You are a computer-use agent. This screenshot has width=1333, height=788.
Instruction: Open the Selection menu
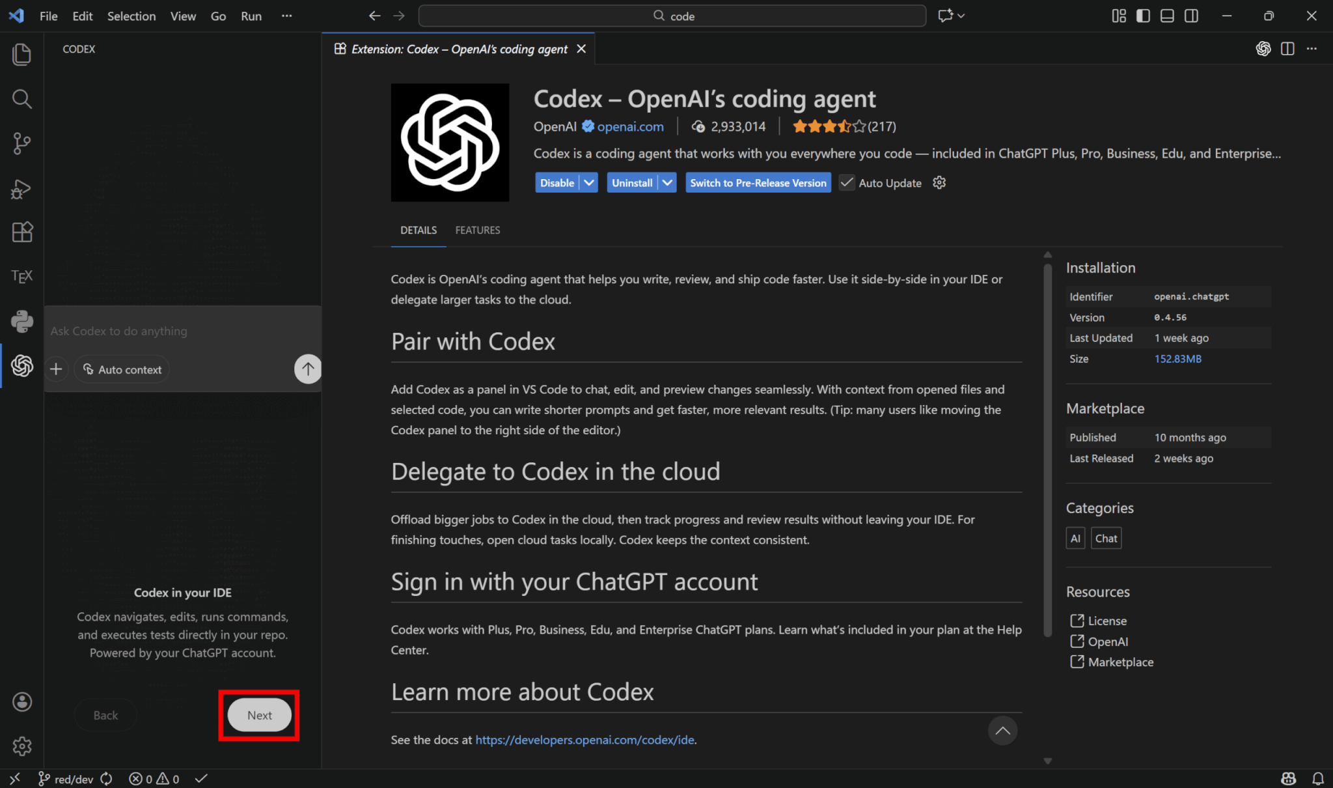pos(131,16)
